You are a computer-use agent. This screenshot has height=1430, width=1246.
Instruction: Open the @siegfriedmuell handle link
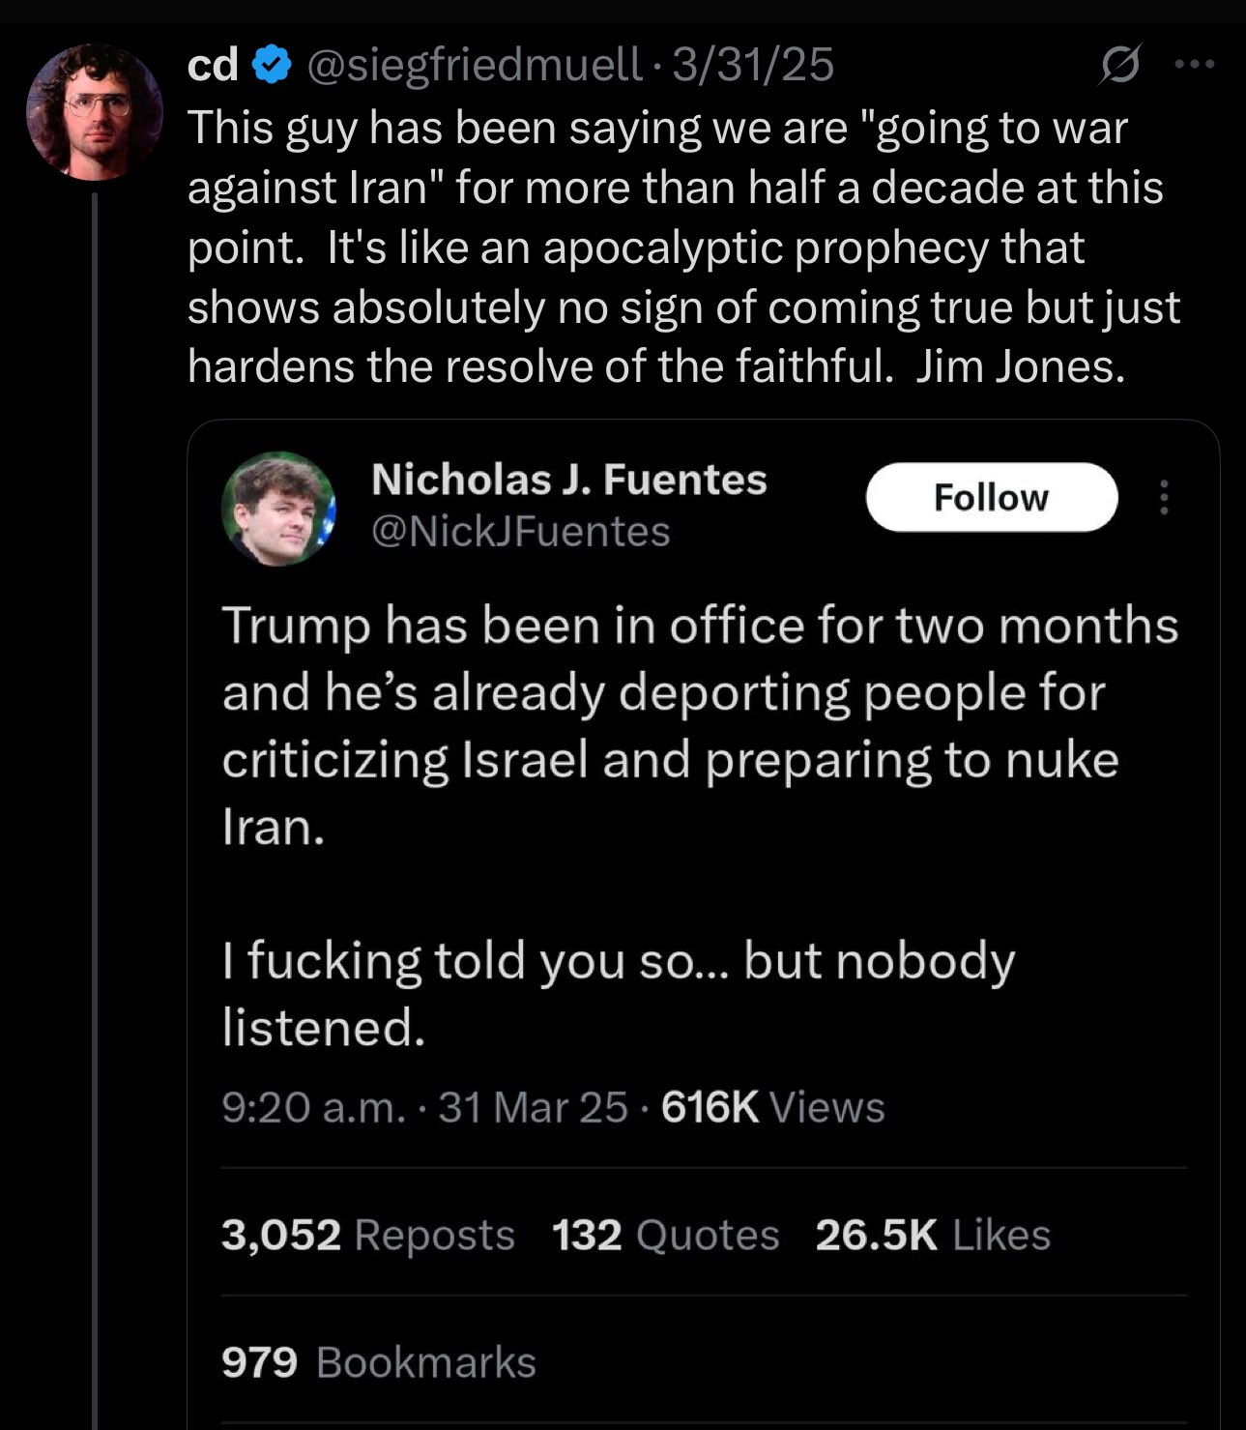(474, 65)
